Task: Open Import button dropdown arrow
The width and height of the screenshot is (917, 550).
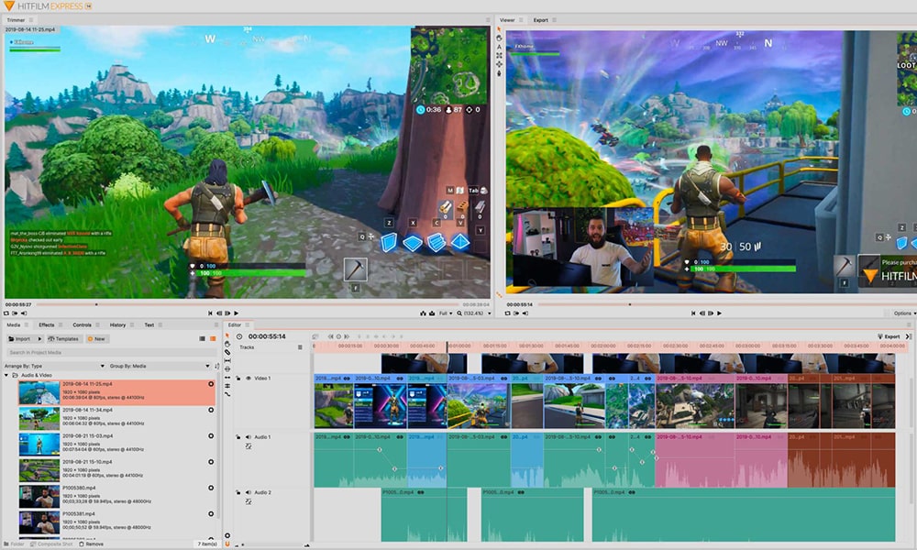Action: click(39, 339)
